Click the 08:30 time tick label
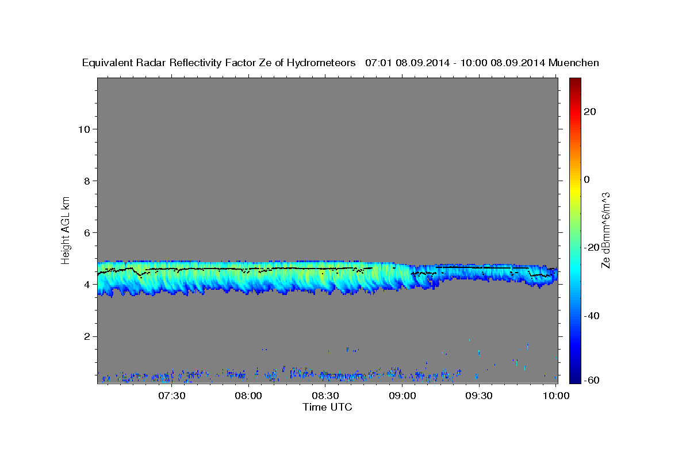The width and height of the screenshot is (690, 460). click(x=325, y=396)
